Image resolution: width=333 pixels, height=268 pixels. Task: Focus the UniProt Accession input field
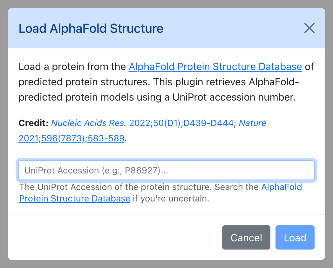tap(166, 170)
